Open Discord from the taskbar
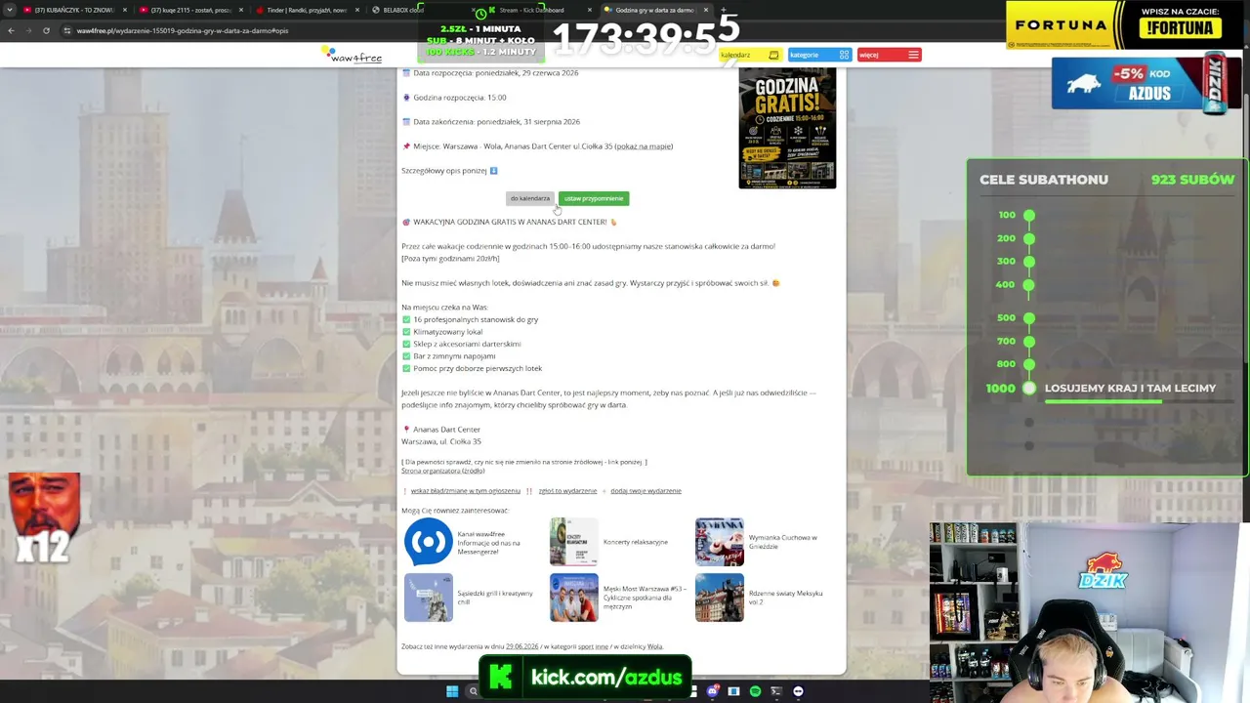1250x703 pixels. click(x=713, y=691)
